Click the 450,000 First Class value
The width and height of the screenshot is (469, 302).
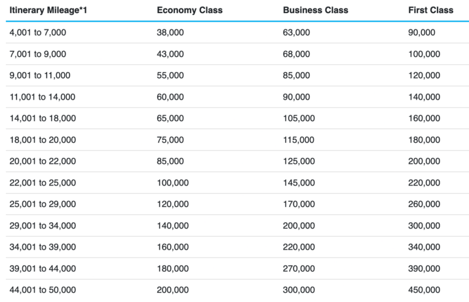(424, 290)
